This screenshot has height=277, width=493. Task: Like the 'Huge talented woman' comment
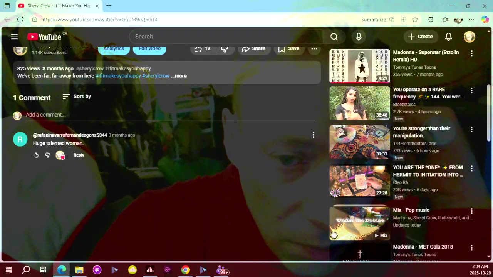tap(36, 155)
